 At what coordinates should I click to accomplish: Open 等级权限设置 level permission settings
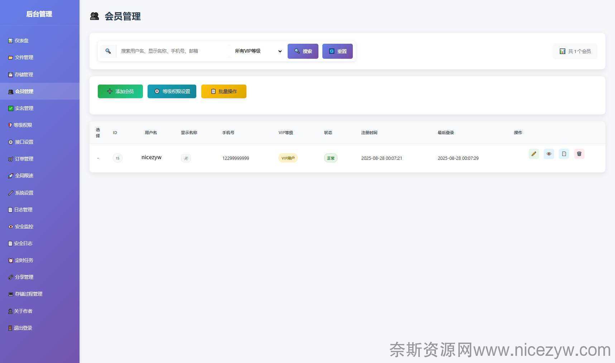172,91
